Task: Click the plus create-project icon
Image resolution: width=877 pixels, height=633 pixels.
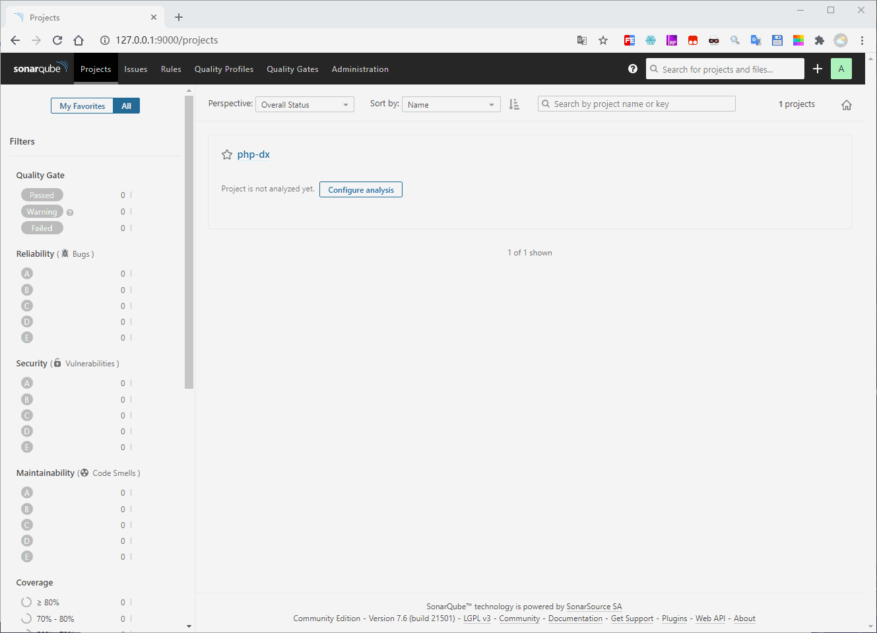Action: (818, 69)
